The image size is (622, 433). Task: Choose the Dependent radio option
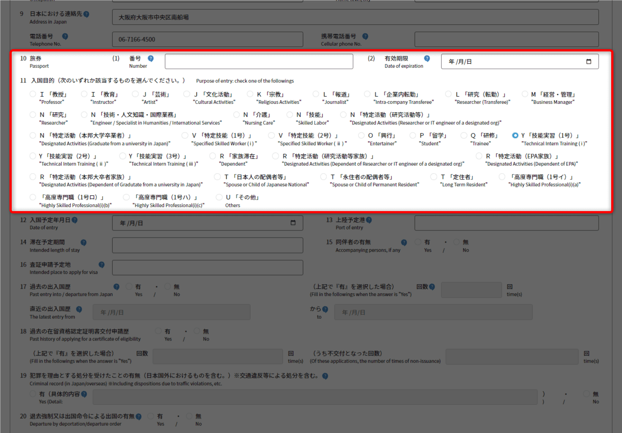point(213,156)
